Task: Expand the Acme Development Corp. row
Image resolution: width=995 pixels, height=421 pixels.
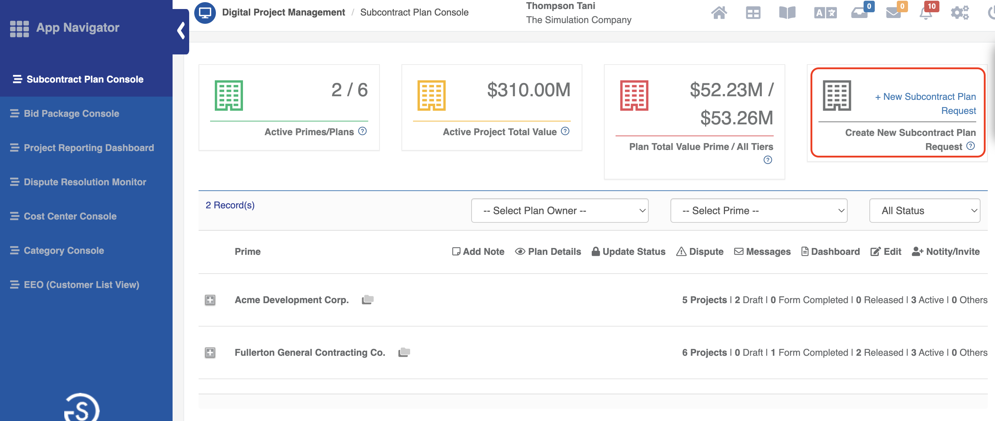Action: [210, 300]
